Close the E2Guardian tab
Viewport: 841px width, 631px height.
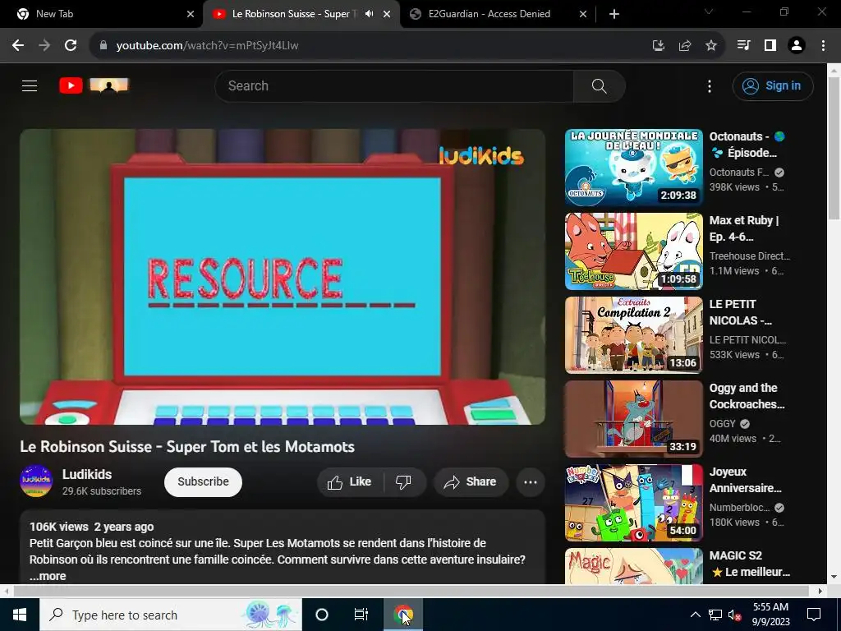(x=583, y=14)
